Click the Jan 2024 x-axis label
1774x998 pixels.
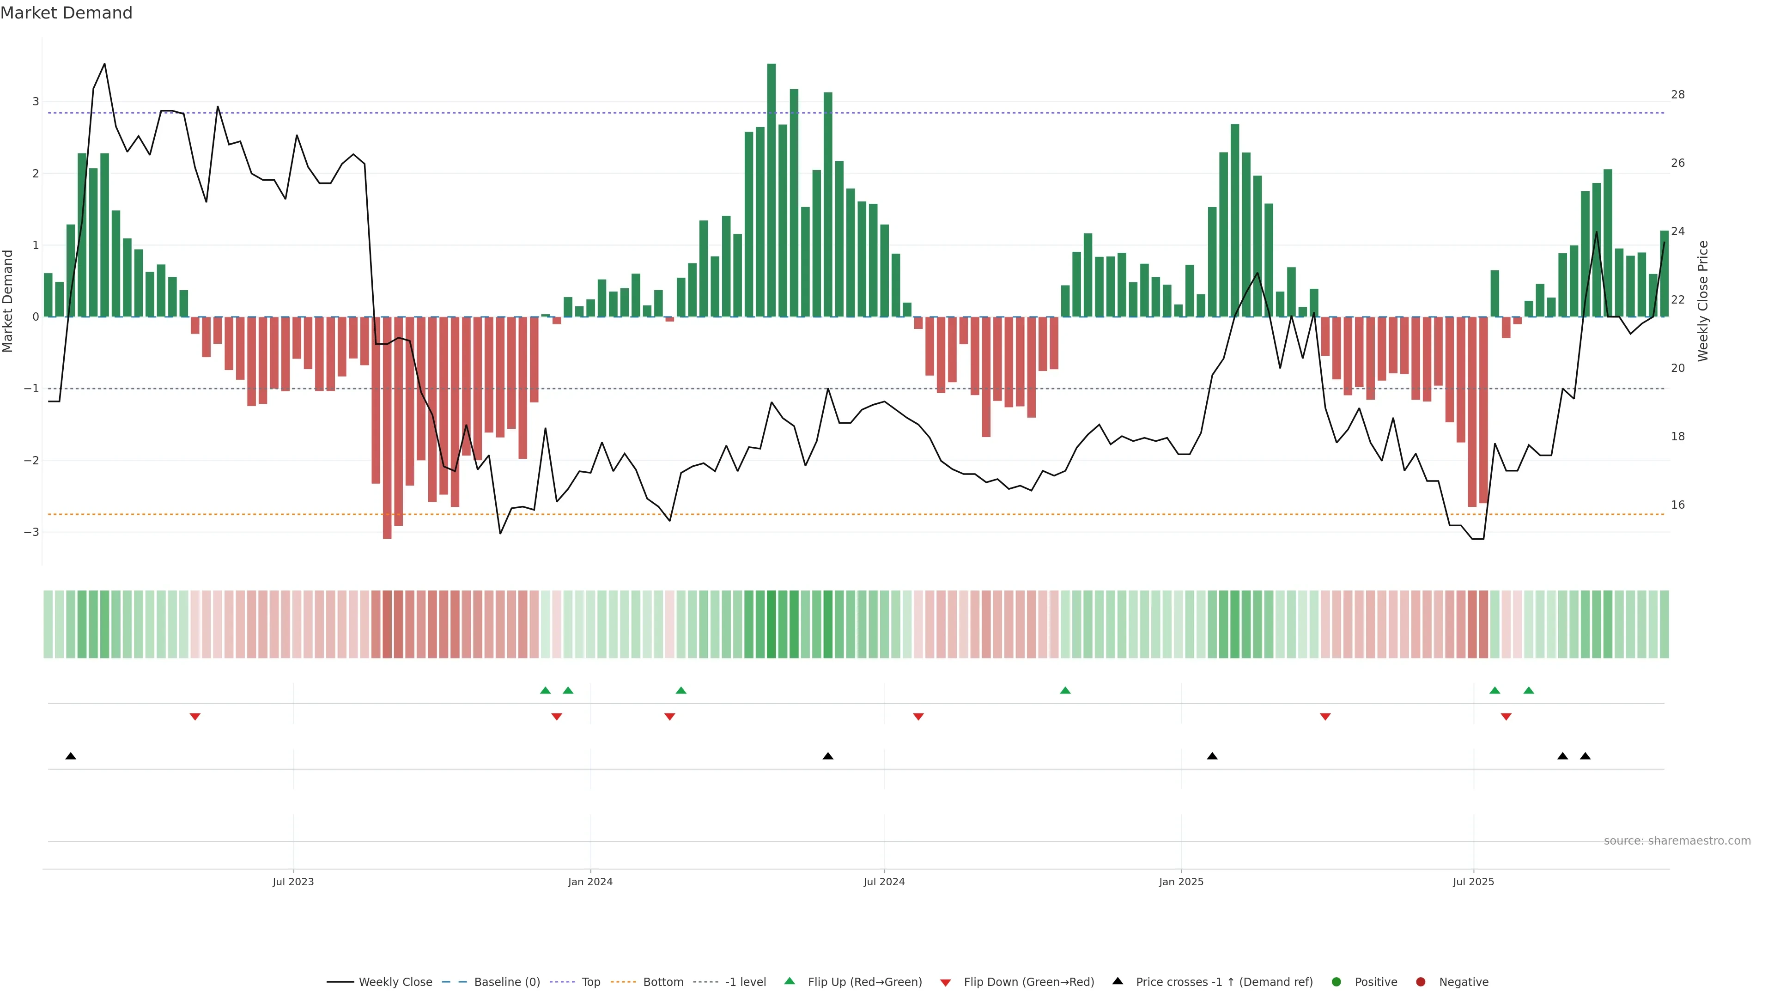pos(590,882)
